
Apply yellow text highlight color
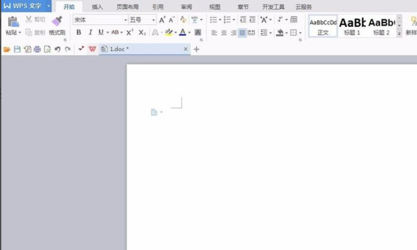coord(169,33)
